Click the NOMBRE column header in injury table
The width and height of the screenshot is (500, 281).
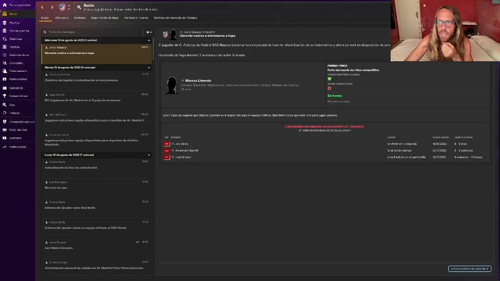175,137
